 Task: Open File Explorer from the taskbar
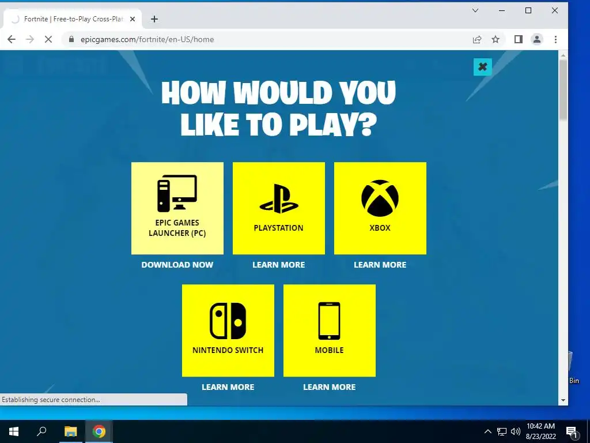coord(70,431)
